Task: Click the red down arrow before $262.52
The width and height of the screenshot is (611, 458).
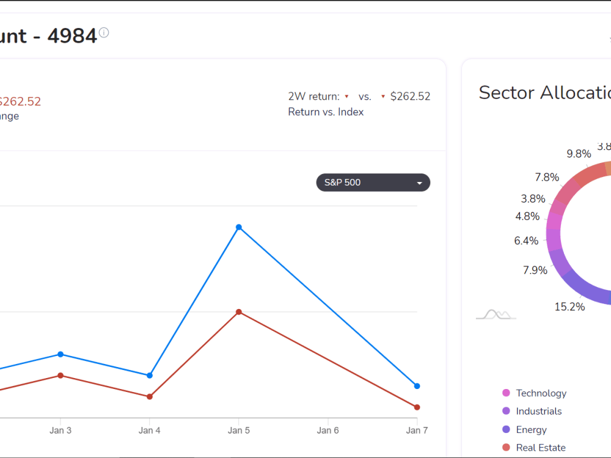Action: coord(383,96)
